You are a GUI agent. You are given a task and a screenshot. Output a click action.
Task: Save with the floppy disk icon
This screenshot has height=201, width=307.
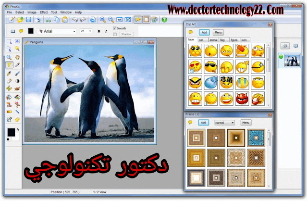(28, 20)
